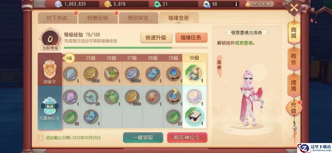Viewport: 332px width, 153px height.
Task: Click the level experience progress bar
Action: (136, 48)
